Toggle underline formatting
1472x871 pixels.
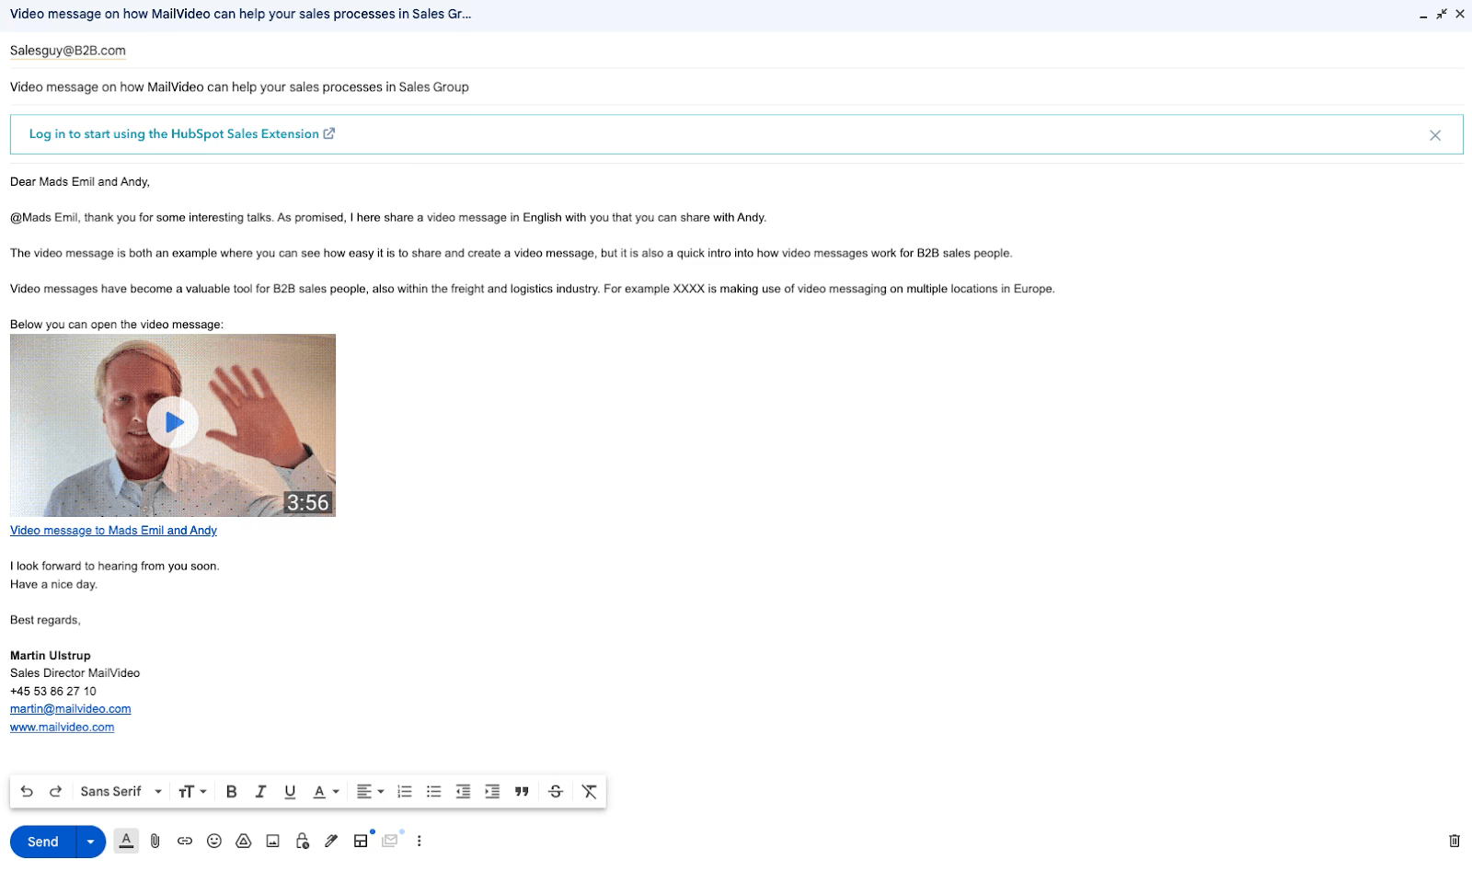(290, 791)
